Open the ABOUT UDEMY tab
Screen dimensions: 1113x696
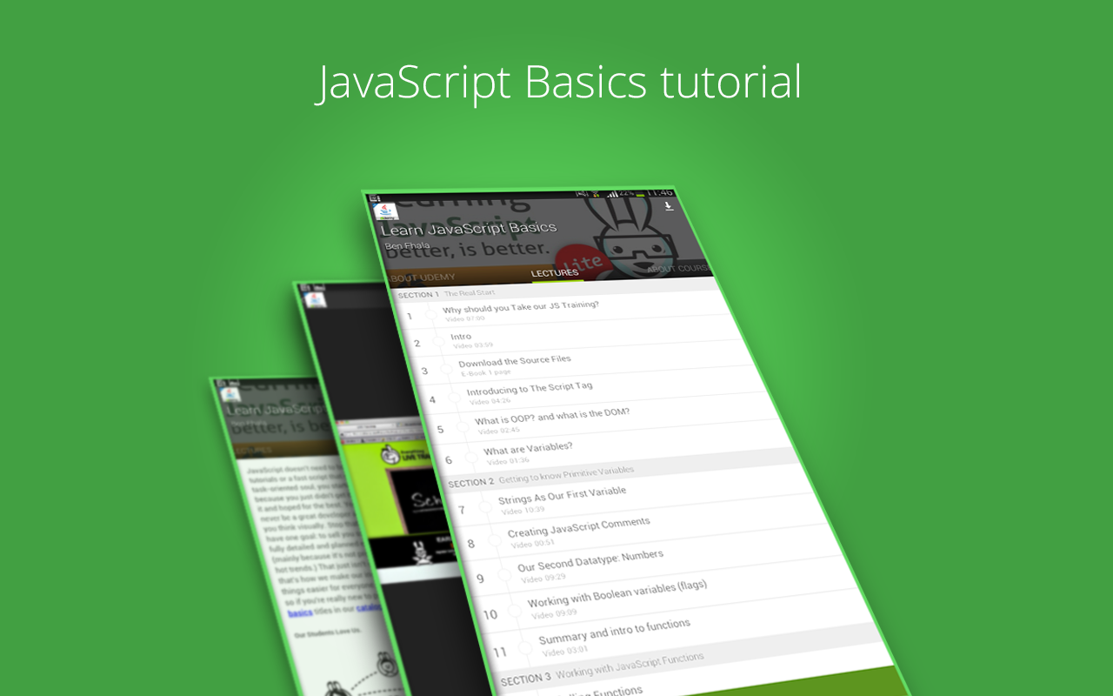click(x=422, y=278)
